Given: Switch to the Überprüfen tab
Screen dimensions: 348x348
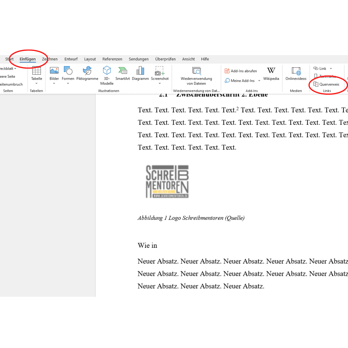Looking at the screenshot, I should 165,59.
